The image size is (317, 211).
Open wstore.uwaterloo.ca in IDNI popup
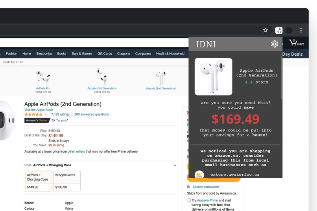click(x=235, y=175)
